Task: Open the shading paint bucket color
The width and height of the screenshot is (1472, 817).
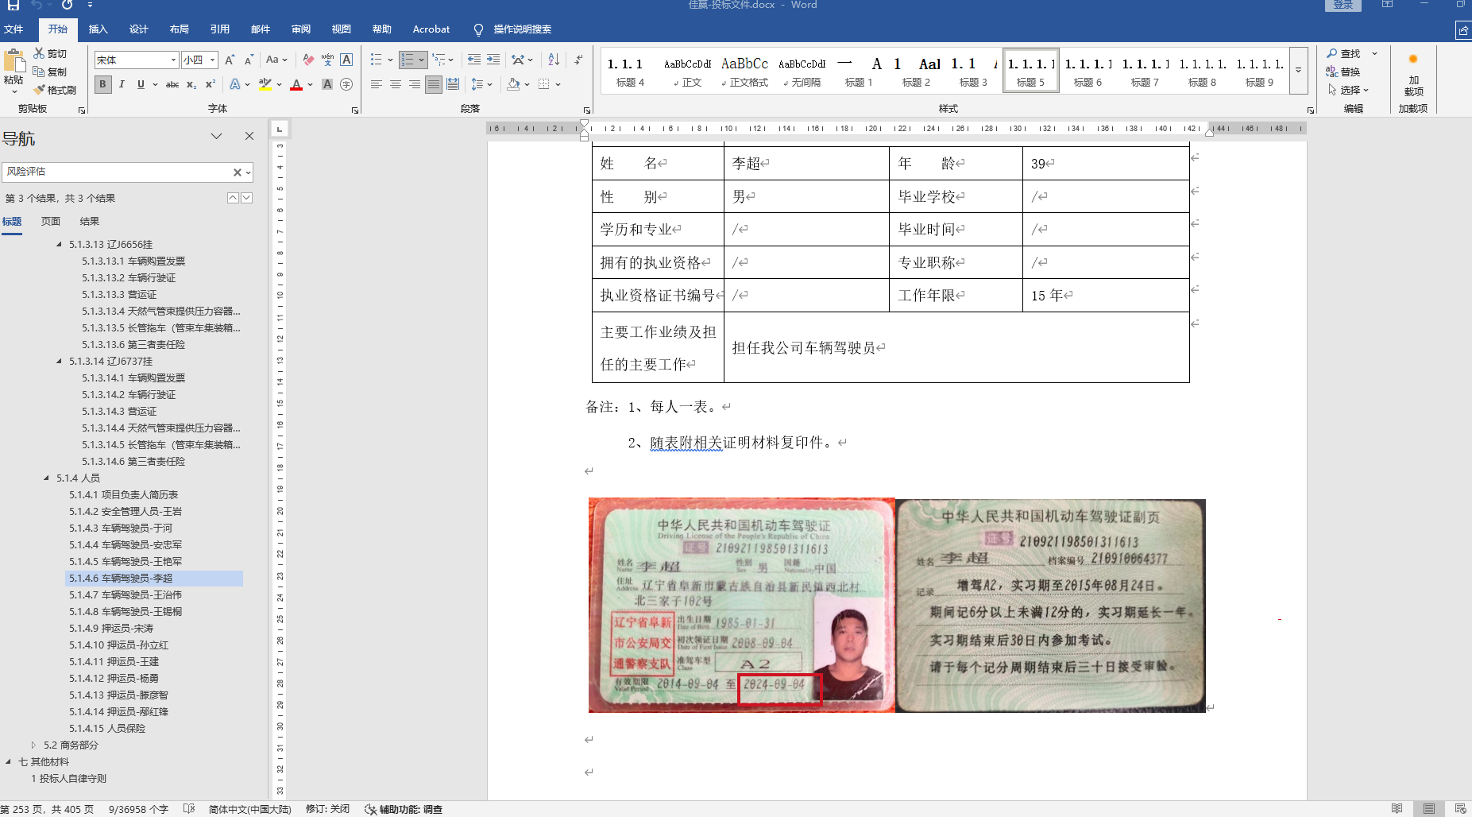Action: tap(514, 84)
